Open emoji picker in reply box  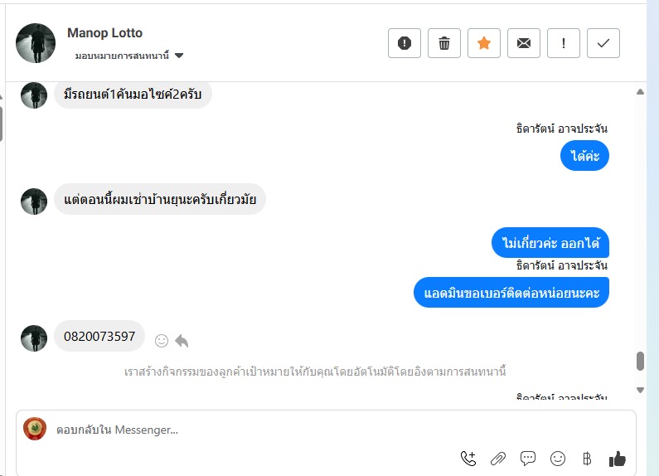tap(558, 458)
